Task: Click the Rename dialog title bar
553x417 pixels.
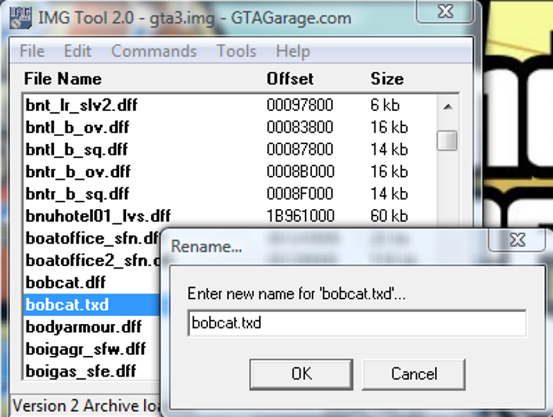Action: (324, 246)
